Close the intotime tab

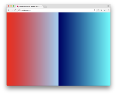(41, 6)
